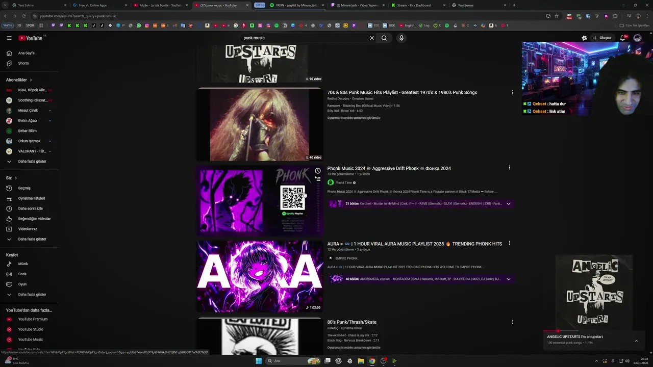This screenshot has height=367, width=653.
Task: Expand the 40 bölüm chapters dropdown
Action: [x=509, y=279]
